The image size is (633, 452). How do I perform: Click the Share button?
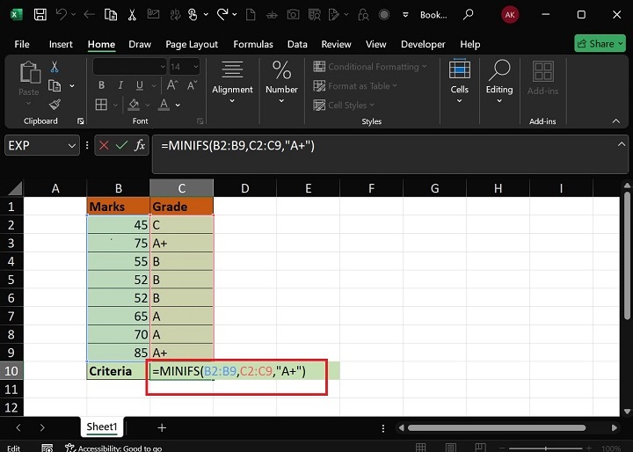click(x=600, y=44)
